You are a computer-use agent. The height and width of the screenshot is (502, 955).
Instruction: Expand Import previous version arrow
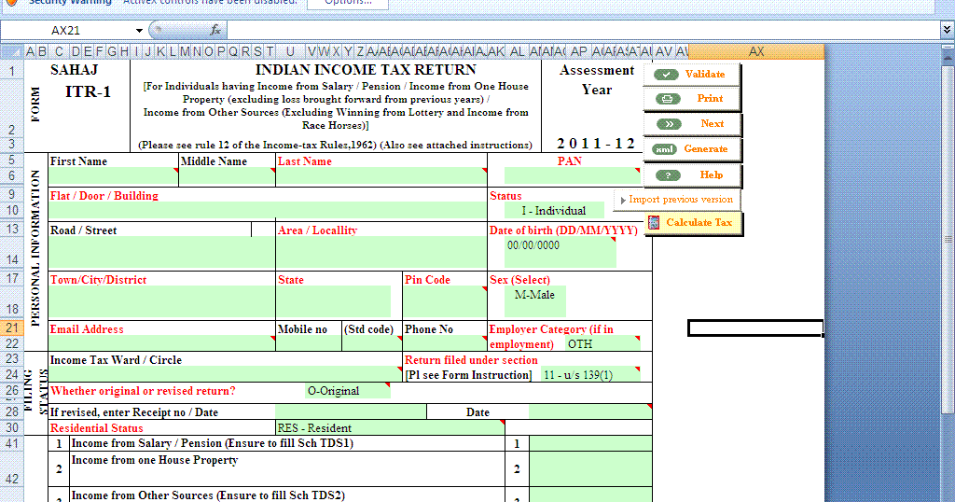click(623, 200)
